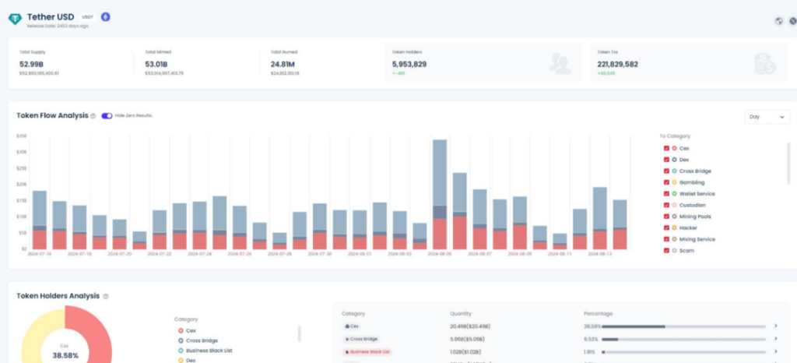Click the To Category list scrollbar
The height and width of the screenshot is (363, 797).
(789, 164)
